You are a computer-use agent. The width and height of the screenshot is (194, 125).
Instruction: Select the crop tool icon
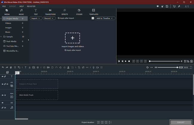(79, 67)
